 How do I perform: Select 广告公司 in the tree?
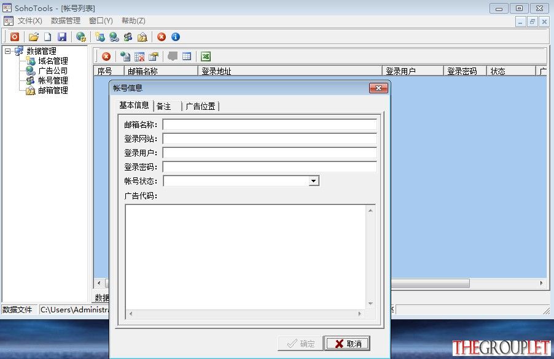(53, 71)
